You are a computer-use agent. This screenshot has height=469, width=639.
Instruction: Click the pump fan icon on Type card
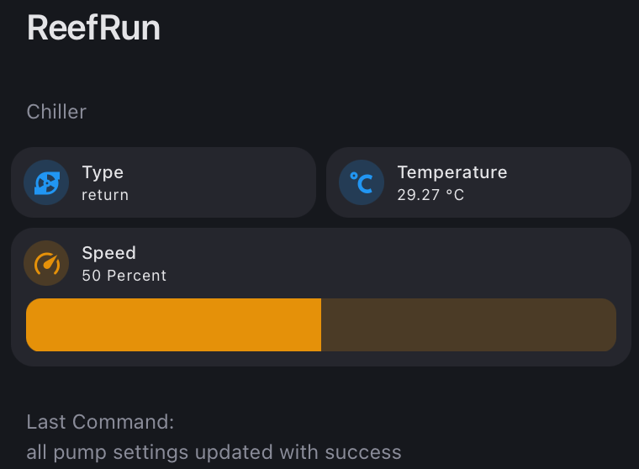click(x=46, y=182)
